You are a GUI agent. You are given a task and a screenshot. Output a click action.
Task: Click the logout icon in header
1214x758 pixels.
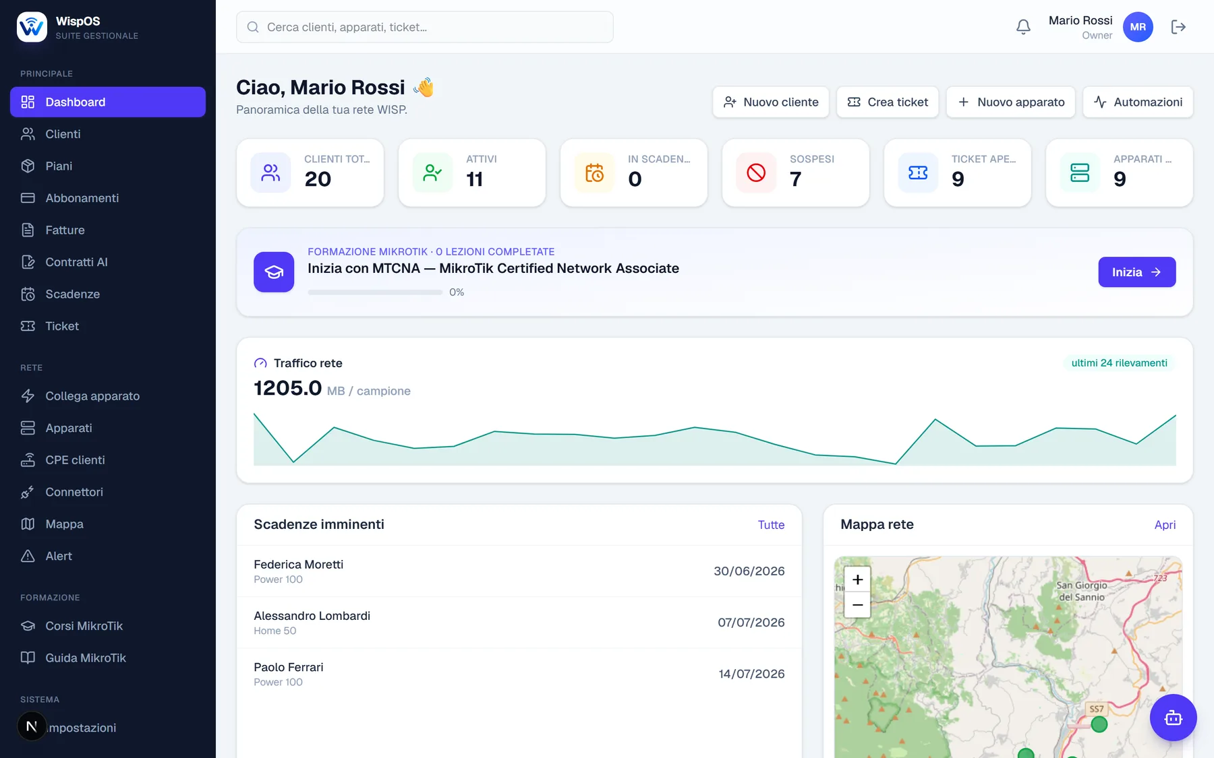[1178, 27]
